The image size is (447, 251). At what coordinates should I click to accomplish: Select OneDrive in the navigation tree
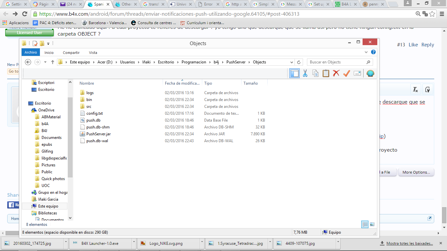[x=46, y=110]
